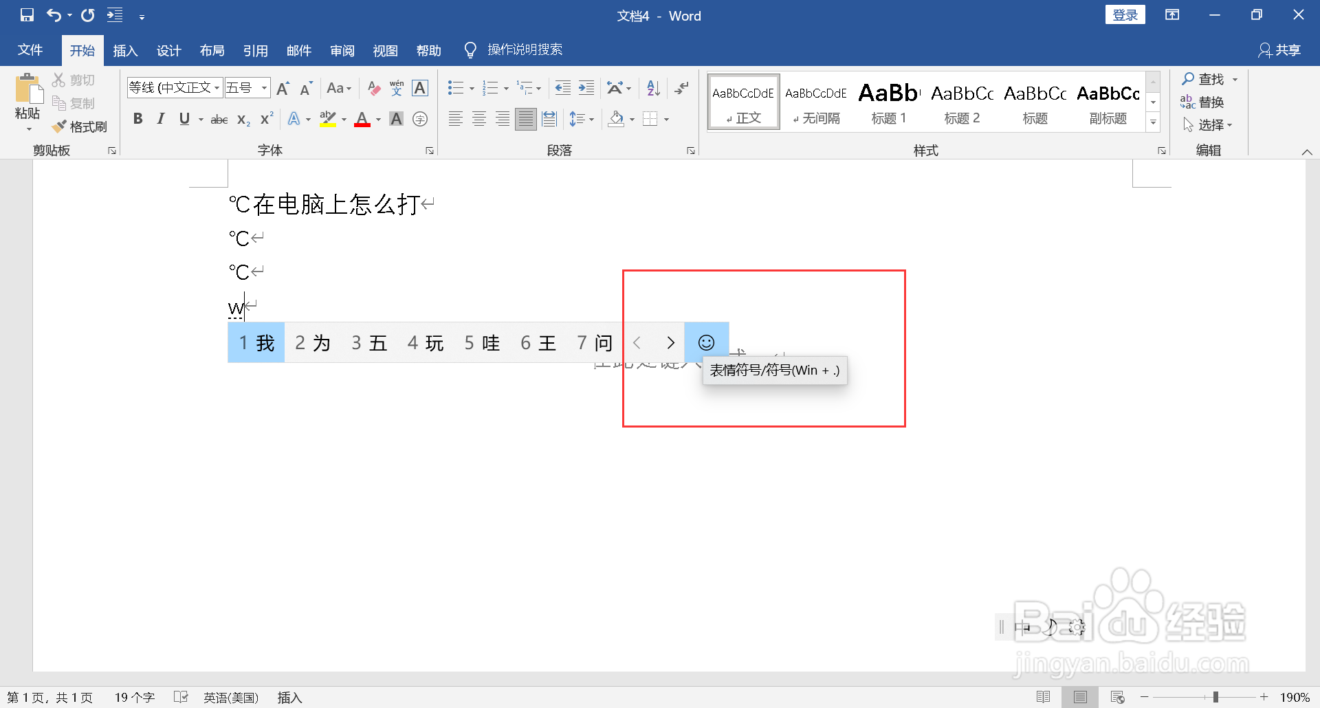
Task: Sort the paragraph text A to Z
Action: (653, 88)
